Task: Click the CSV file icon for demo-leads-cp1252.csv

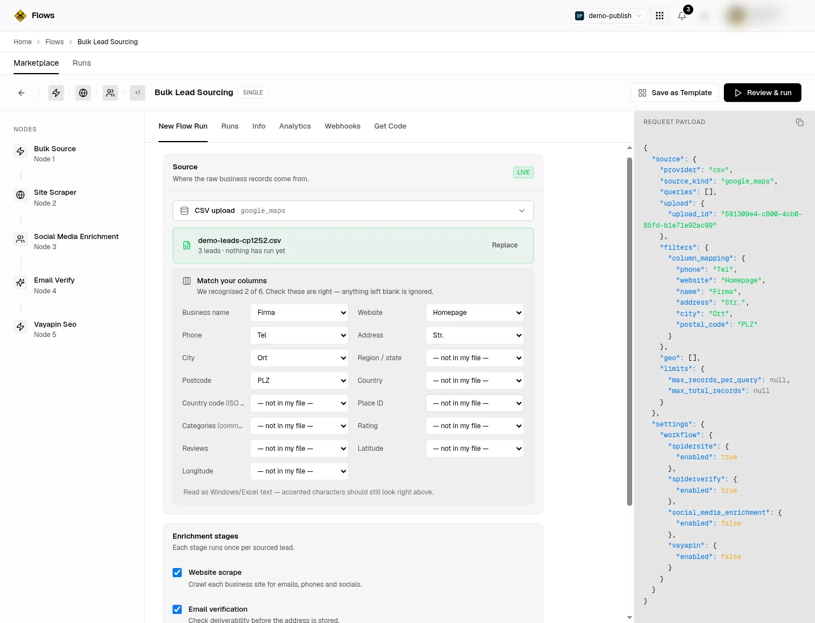Action: [187, 245]
